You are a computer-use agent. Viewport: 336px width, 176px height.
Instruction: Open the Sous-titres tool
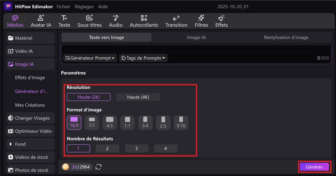point(89,21)
